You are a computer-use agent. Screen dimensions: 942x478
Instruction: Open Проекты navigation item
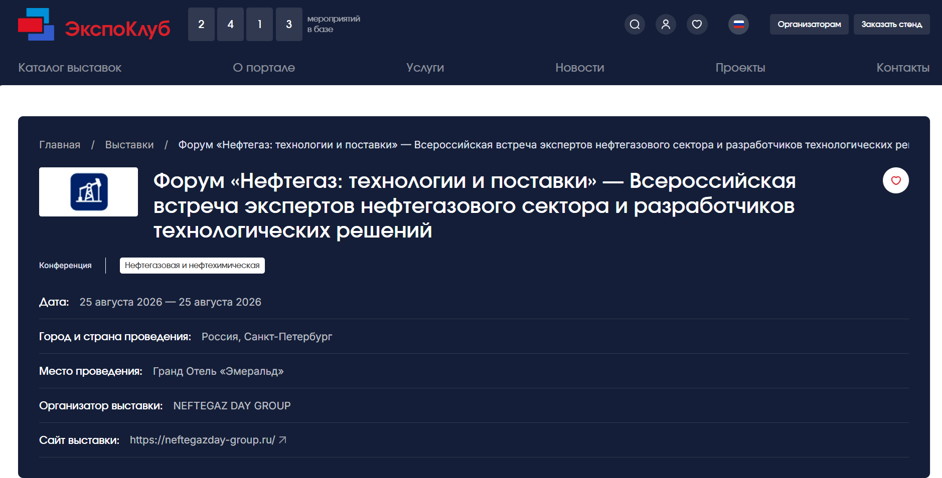point(740,68)
